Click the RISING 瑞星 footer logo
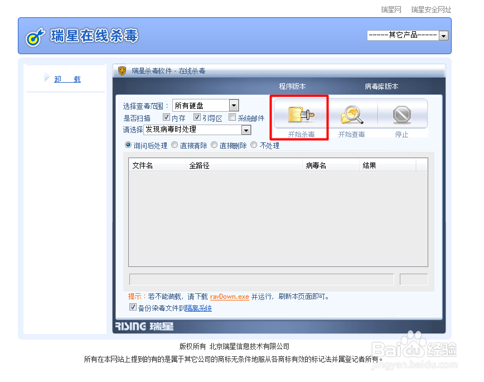The image size is (484, 382). pyautogui.click(x=144, y=326)
